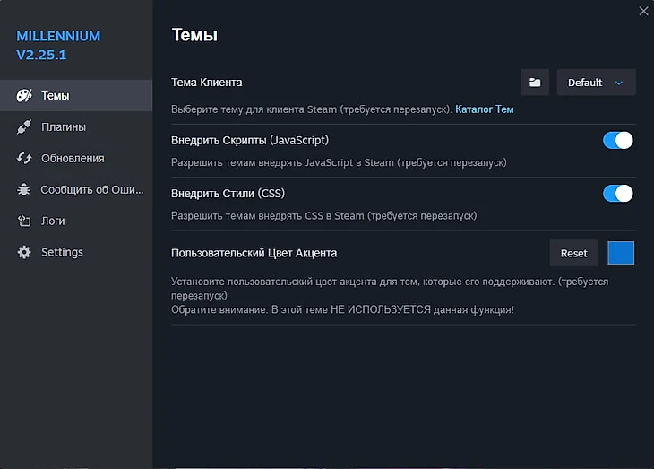Click the Сообщить об Ошибке sidebar label
The image size is (654, 469).
(x=92, y=190)
